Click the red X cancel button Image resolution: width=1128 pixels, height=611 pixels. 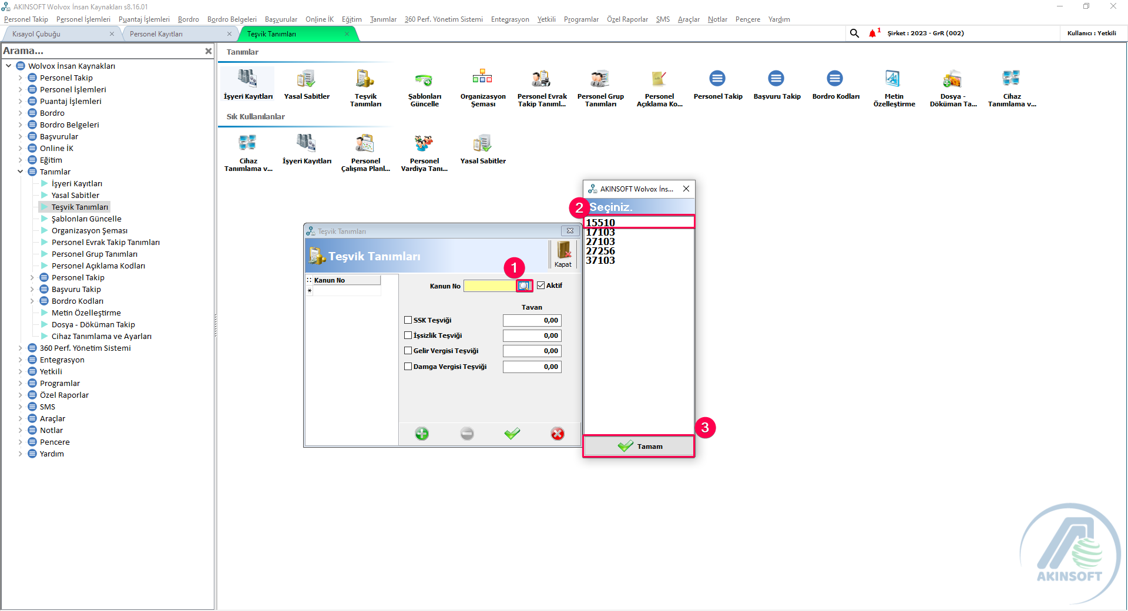coord(558,434)
